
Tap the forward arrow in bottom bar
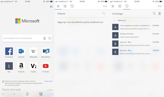tap(14, 94)
